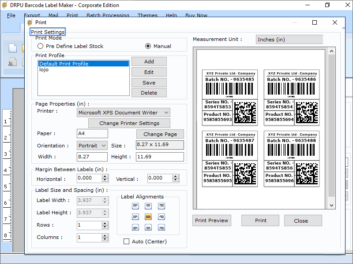Open the Help menu

[171, 15]
